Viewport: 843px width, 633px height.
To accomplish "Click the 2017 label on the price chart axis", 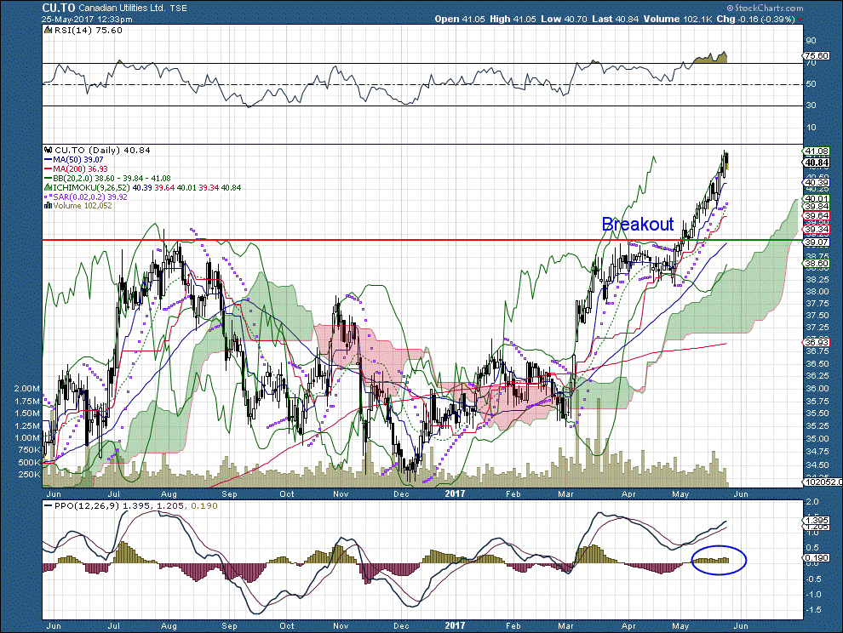I will pos(456,493).
